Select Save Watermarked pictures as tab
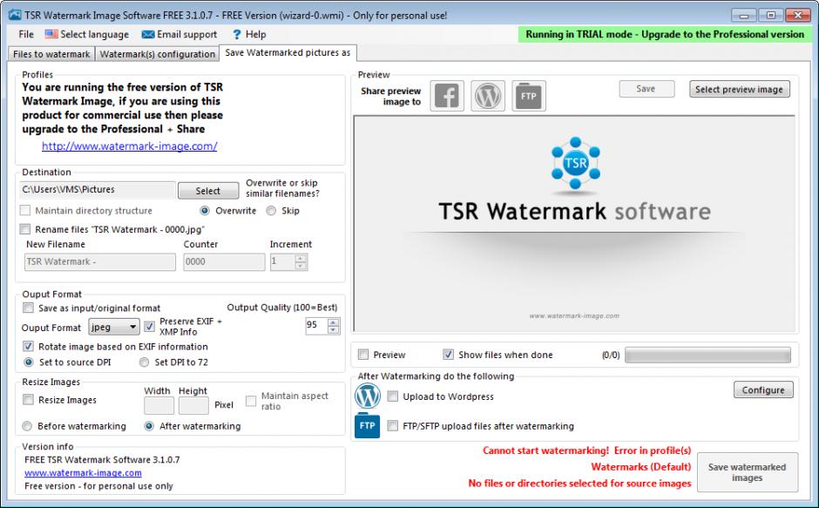The width and height of the screenshot is (819, 508). (x=288, y=53)
